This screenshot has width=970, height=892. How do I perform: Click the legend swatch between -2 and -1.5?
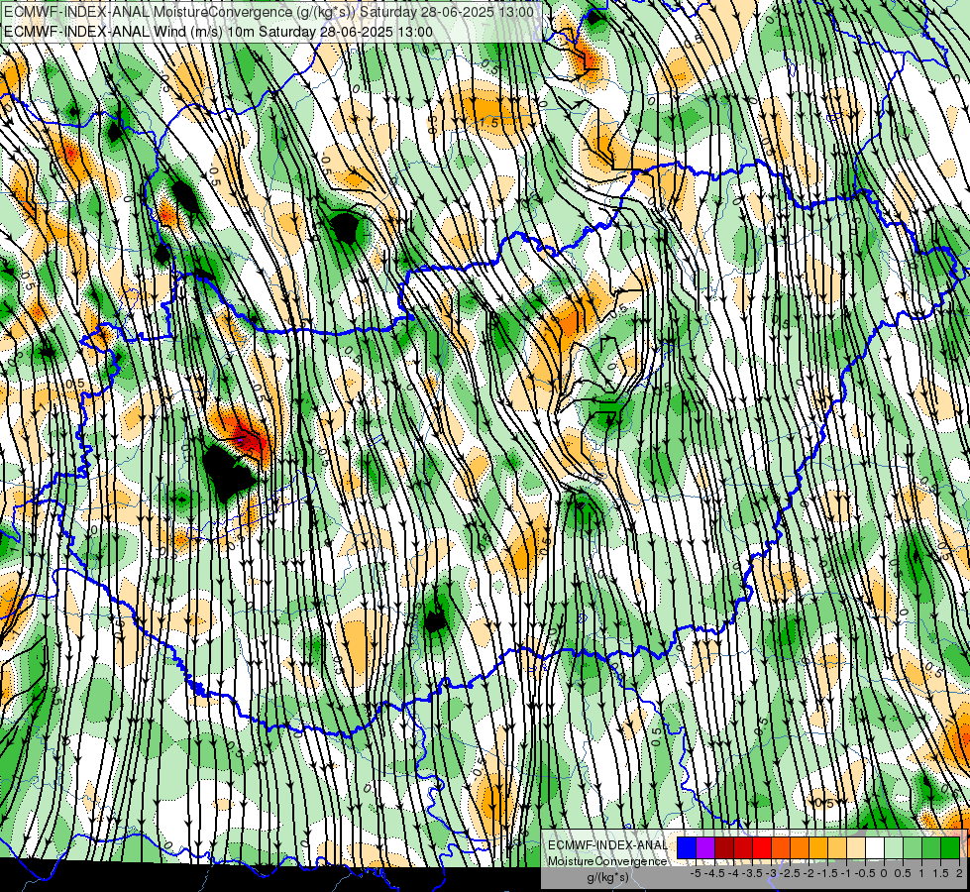[x=818, y=847]
